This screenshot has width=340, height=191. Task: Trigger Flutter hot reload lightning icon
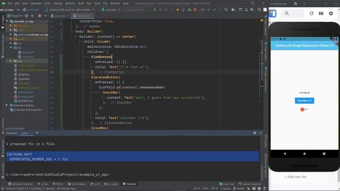click(177, 10)
